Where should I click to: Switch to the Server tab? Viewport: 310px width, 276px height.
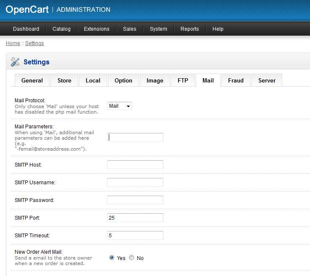[267, 80]
